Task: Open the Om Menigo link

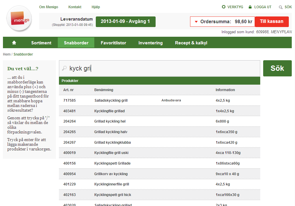Action: pos(49,7)
